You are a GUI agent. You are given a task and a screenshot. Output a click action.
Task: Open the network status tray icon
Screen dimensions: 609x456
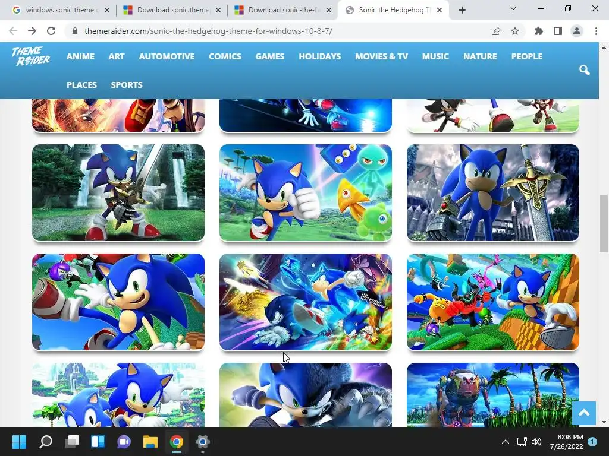(x=522, y=442)
